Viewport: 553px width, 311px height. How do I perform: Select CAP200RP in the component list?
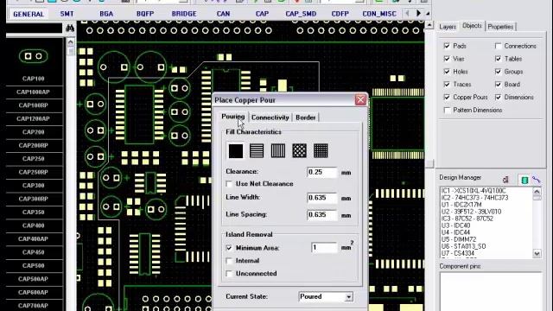[x=34, y=145]
